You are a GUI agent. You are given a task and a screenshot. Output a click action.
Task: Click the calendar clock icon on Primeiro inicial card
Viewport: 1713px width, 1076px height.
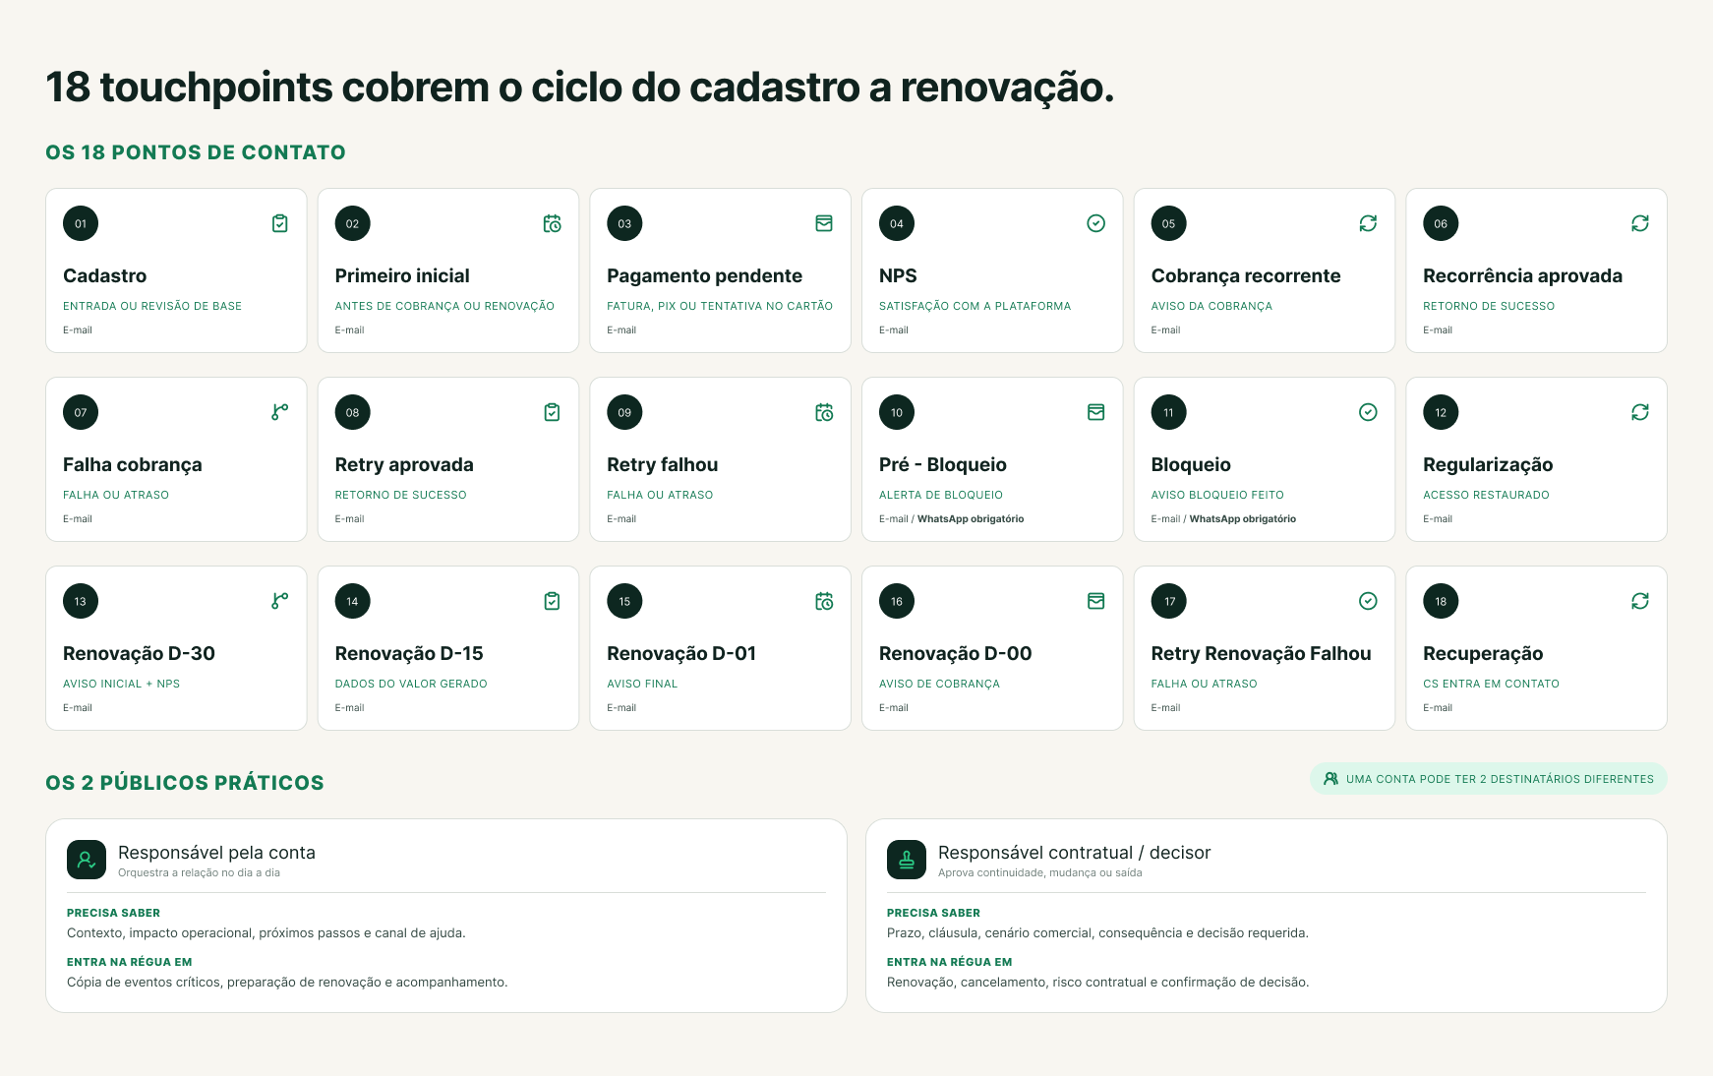pyautogui.click(x=553, y=223)
